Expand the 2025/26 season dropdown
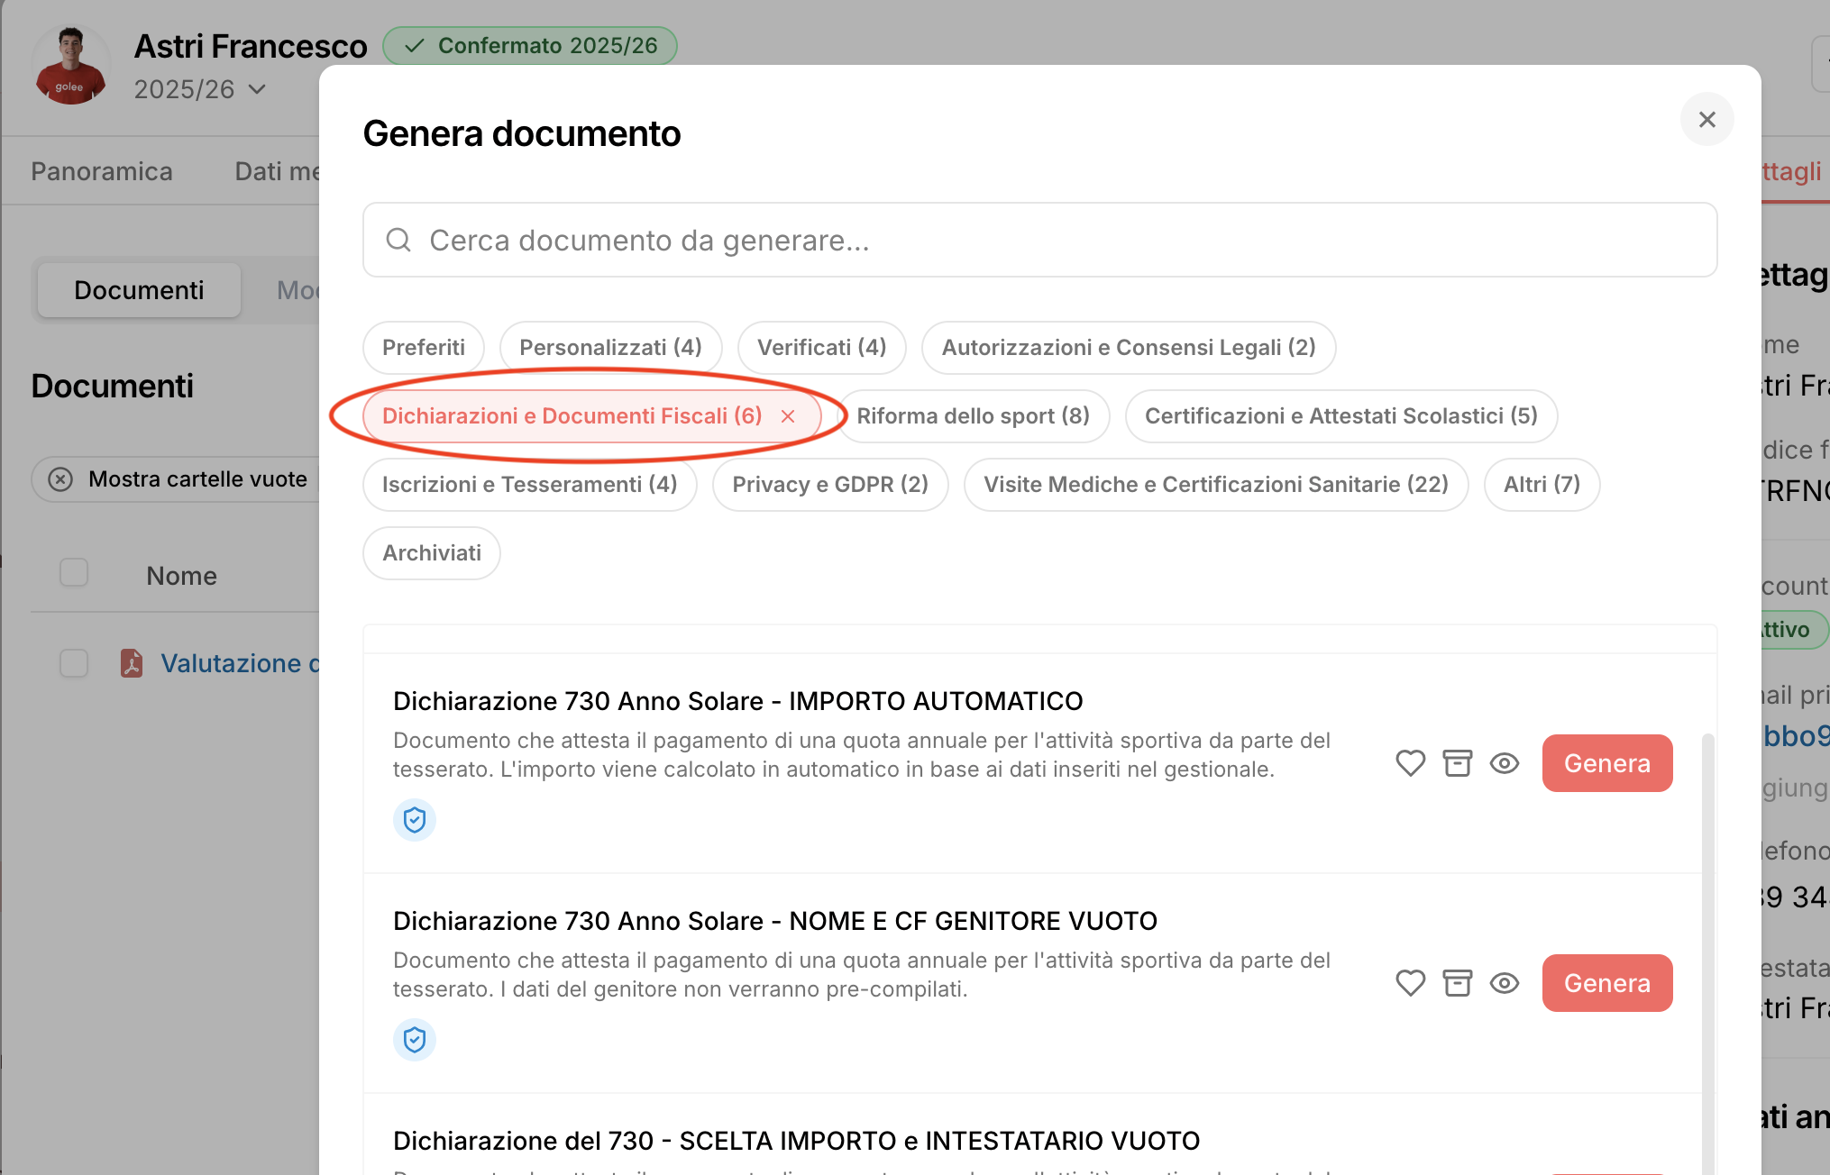 (257, 89)
